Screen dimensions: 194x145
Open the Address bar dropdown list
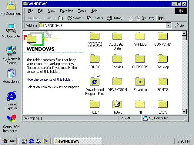pos(169,25)
